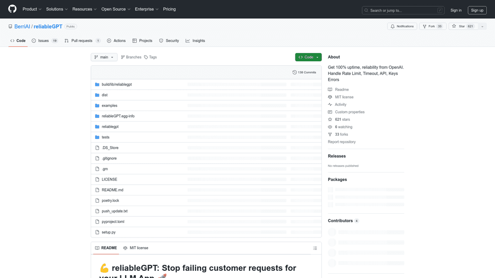Open the 138 Commits history
This screenshot has width=495, height=278.
[304, 72]
